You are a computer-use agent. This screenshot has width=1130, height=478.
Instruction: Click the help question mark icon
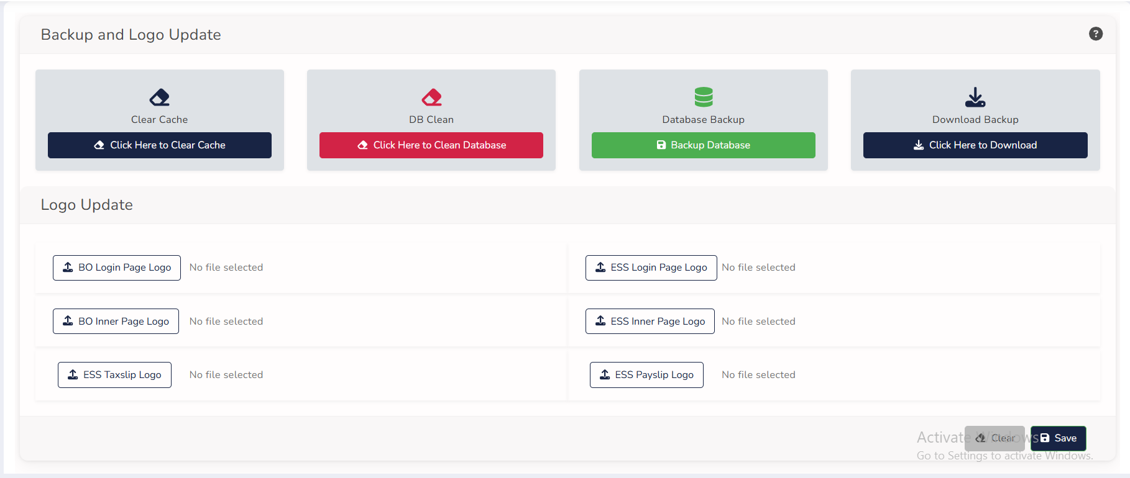click(x=1096, y=34)
